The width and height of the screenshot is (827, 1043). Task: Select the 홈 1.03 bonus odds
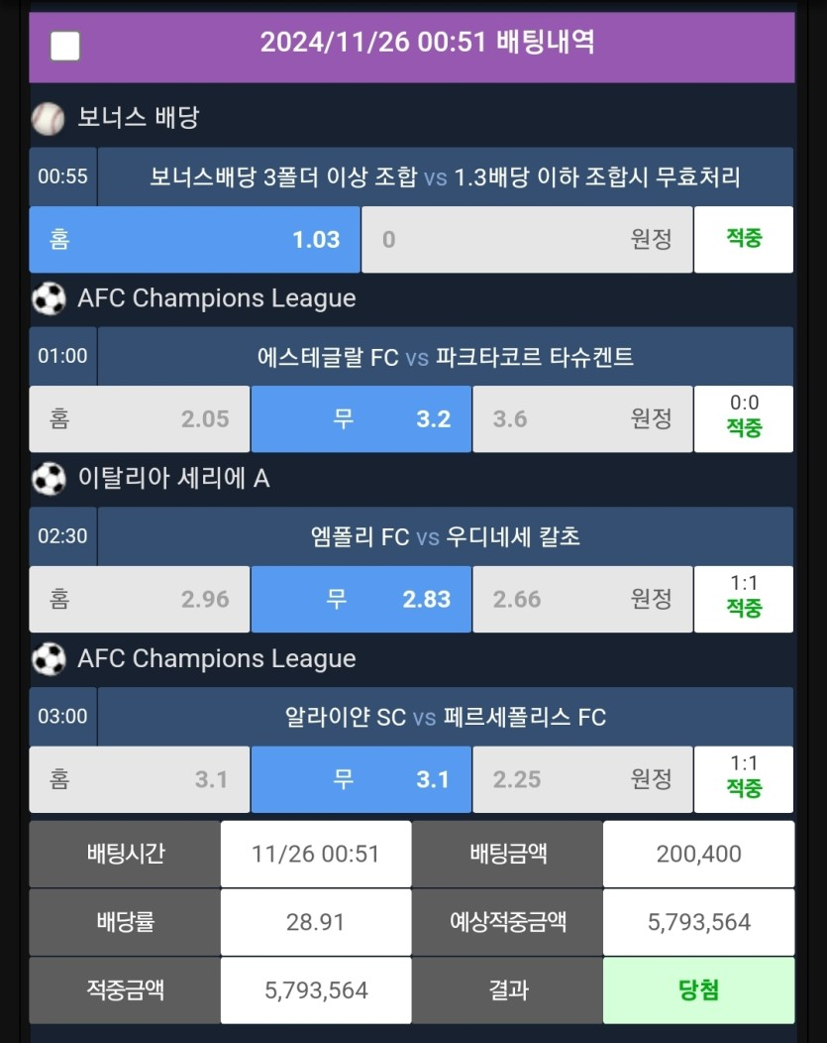coord(195,240)
